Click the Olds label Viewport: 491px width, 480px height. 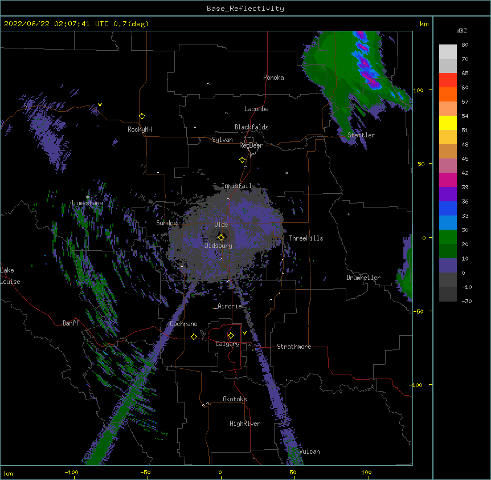[x=221, y=225]
